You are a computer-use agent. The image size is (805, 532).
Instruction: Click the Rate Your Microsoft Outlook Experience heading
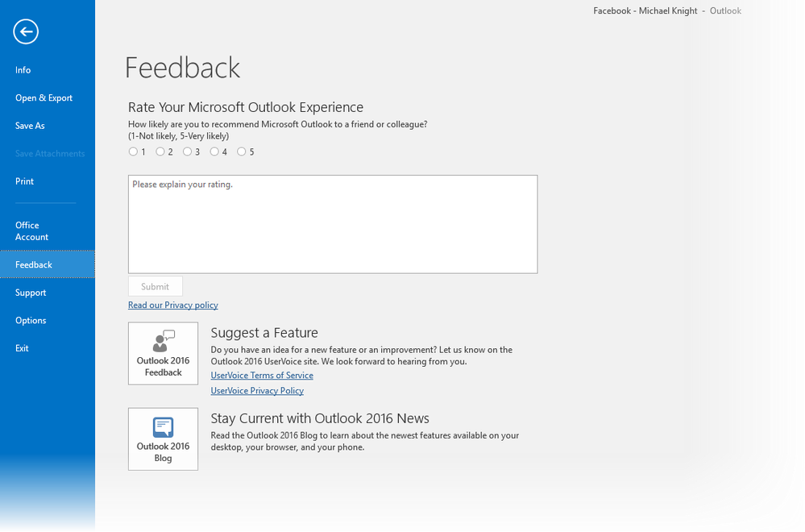(x=246, y=107)
